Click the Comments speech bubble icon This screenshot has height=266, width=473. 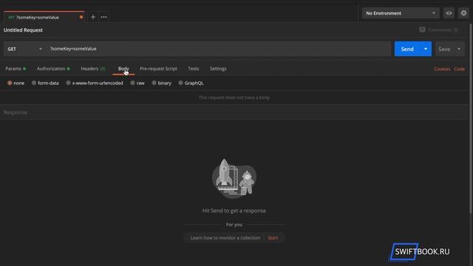pos(422,30)
